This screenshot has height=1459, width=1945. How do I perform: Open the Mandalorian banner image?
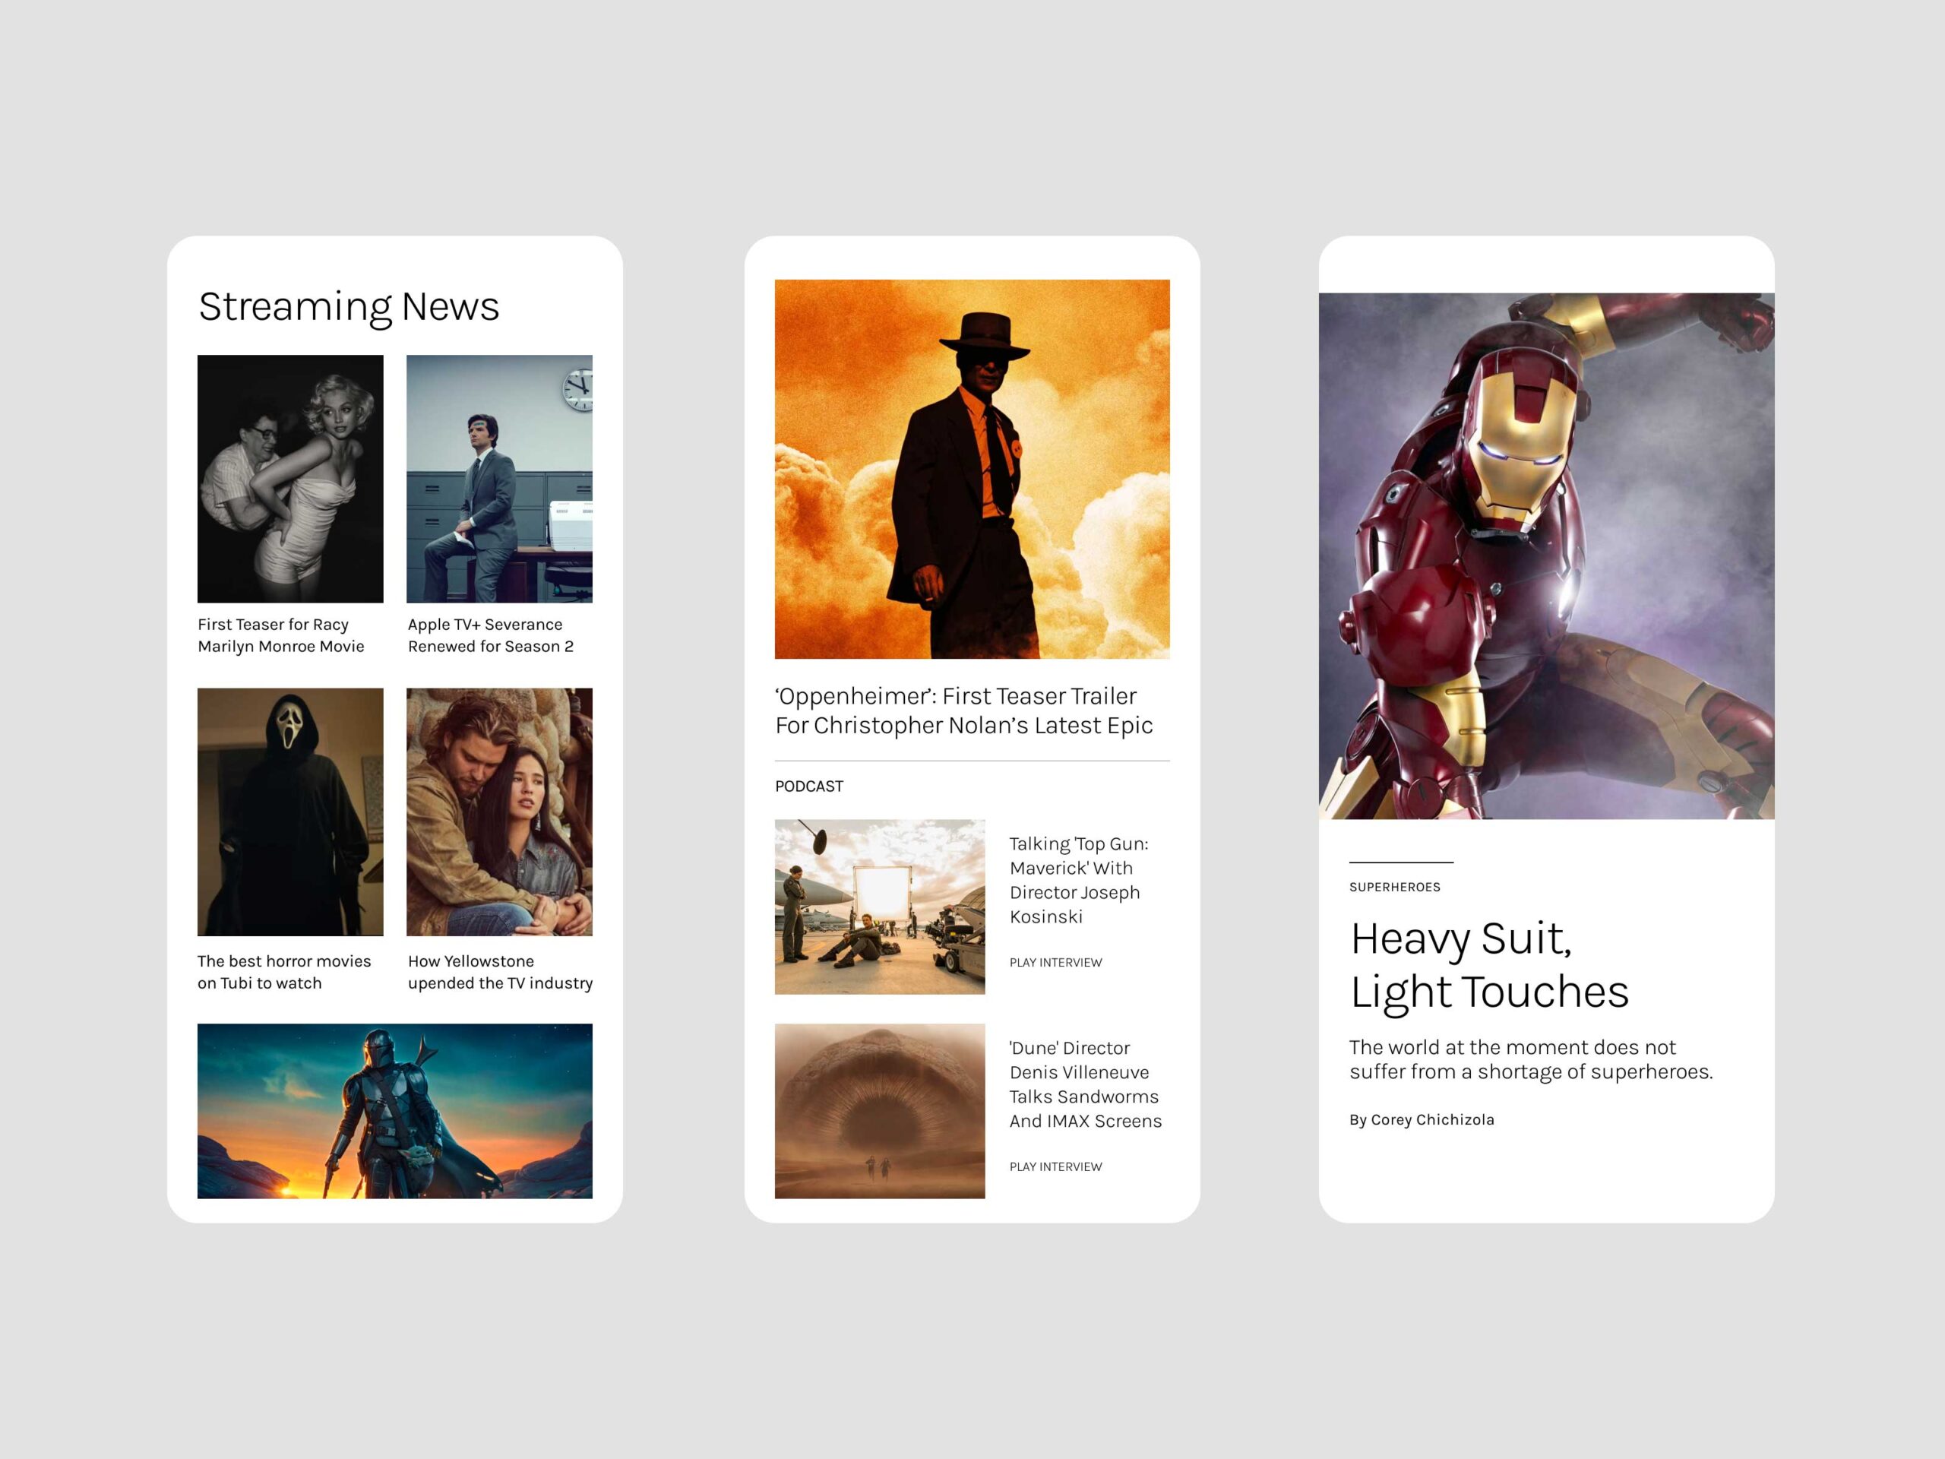point(395,1110)
